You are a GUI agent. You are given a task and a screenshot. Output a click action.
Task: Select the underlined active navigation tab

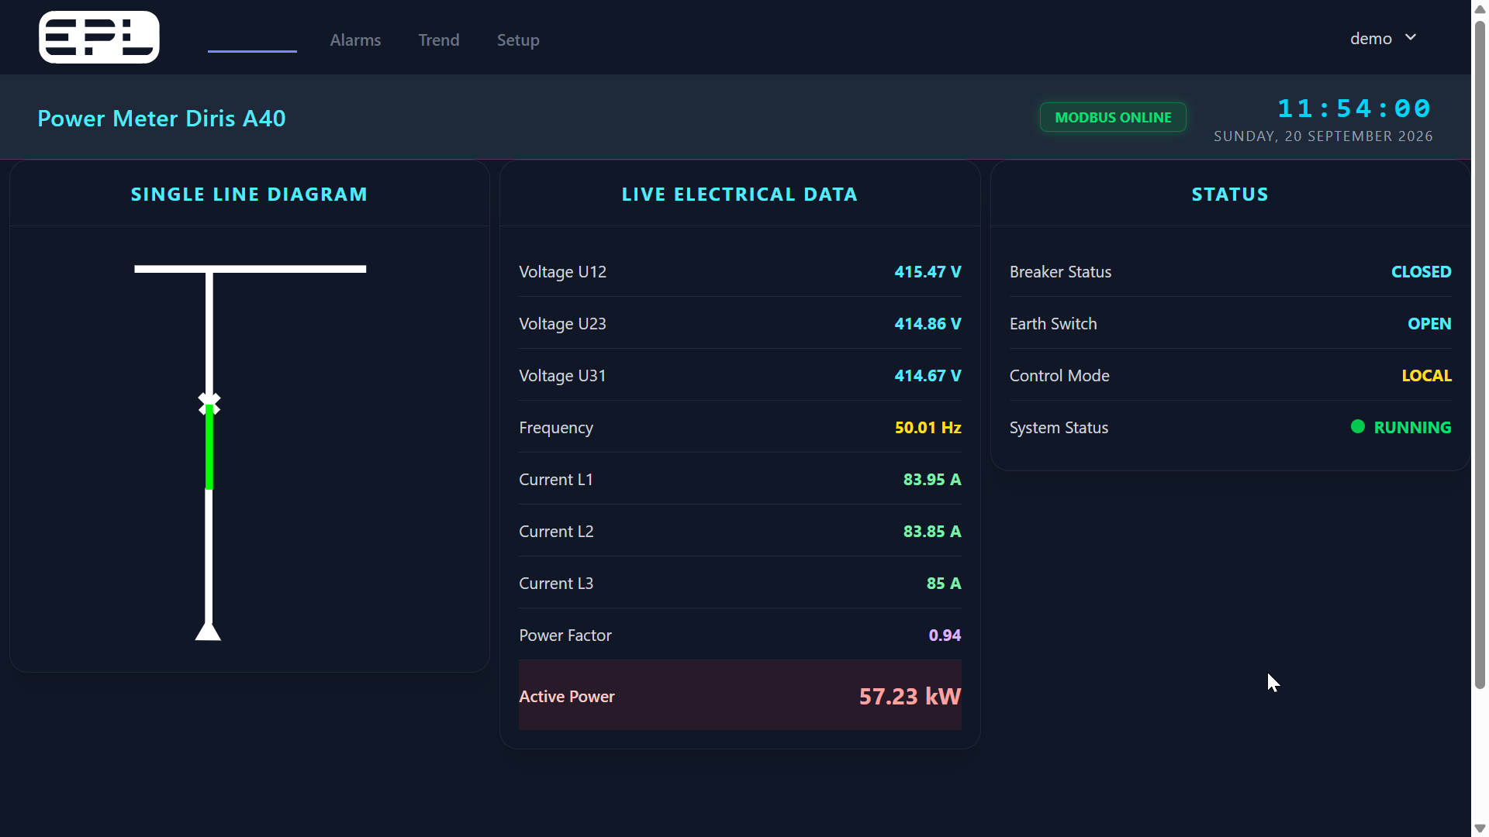click(x=252, y=40)
